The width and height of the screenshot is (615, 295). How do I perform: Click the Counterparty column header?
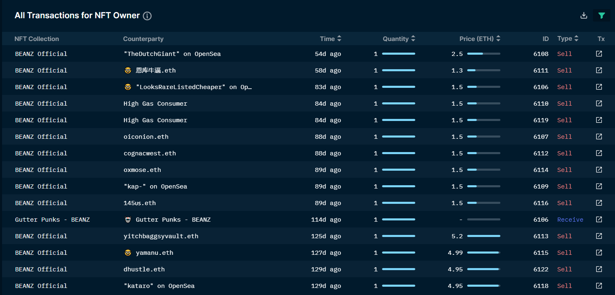[x=143, y=39]
